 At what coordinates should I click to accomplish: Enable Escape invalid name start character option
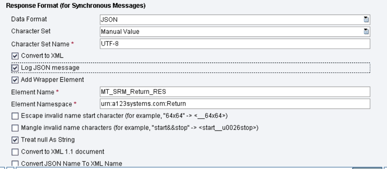click(15, 116)
